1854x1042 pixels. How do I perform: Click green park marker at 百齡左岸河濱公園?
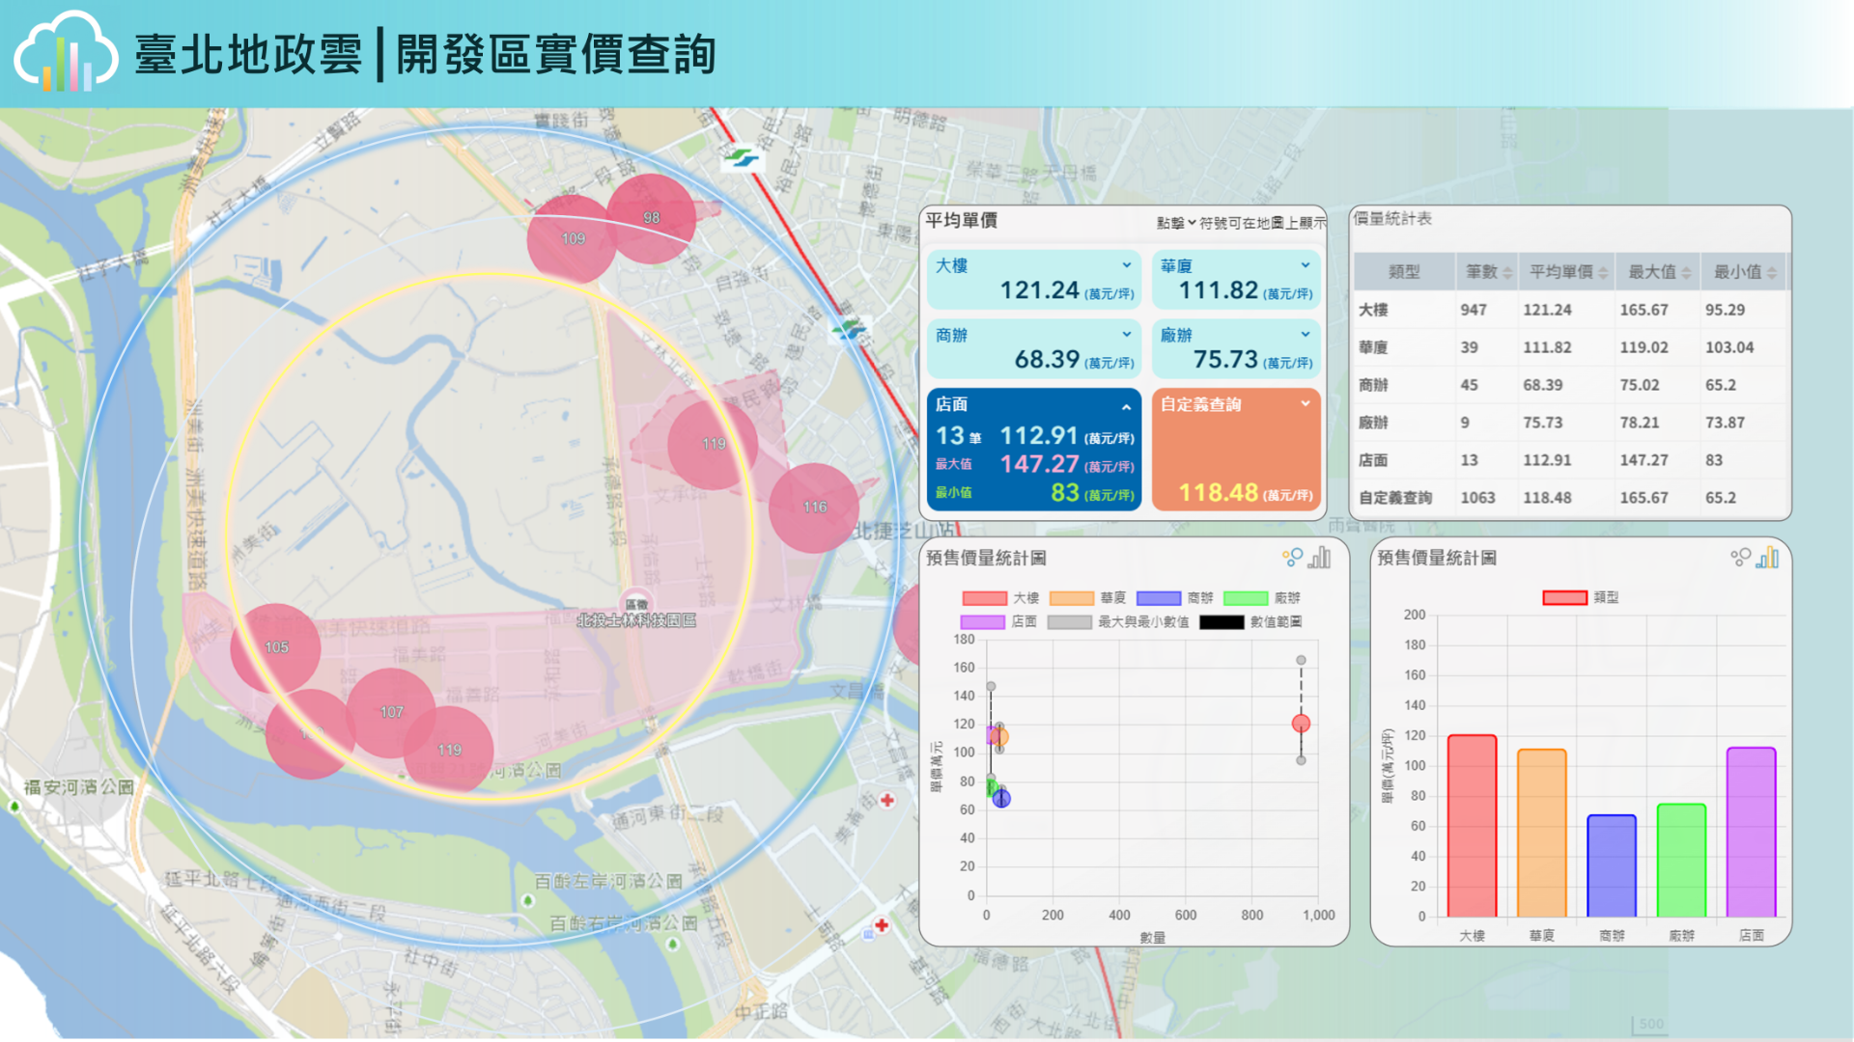coord(527,900)
